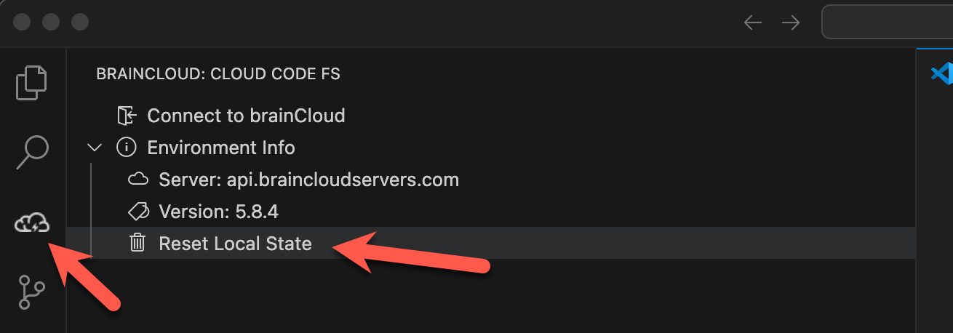Open the Search view magnifier icon
953x333 pixels.
(31, 151)
